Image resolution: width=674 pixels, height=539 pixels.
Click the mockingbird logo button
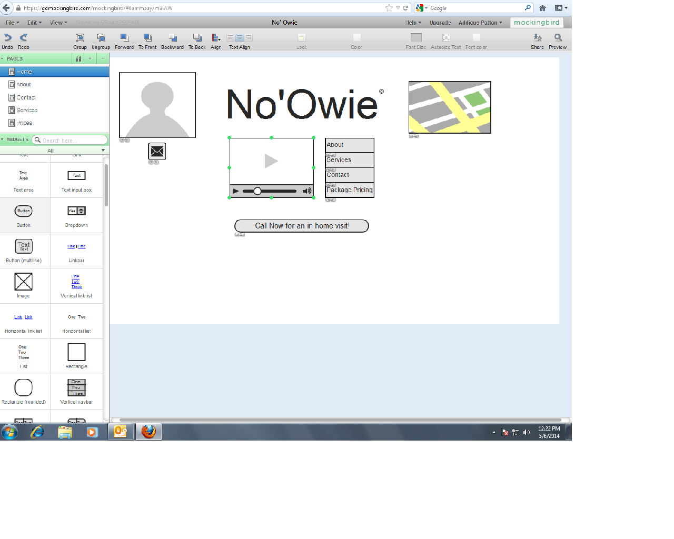(x=537, y=23)
